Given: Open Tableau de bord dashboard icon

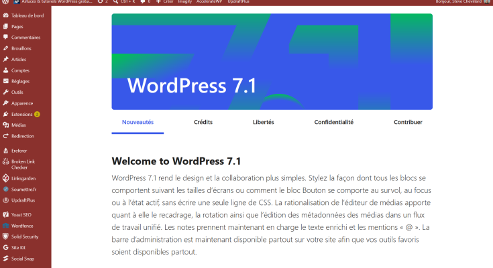Looking at the screenshot, I should pos(5,15).
